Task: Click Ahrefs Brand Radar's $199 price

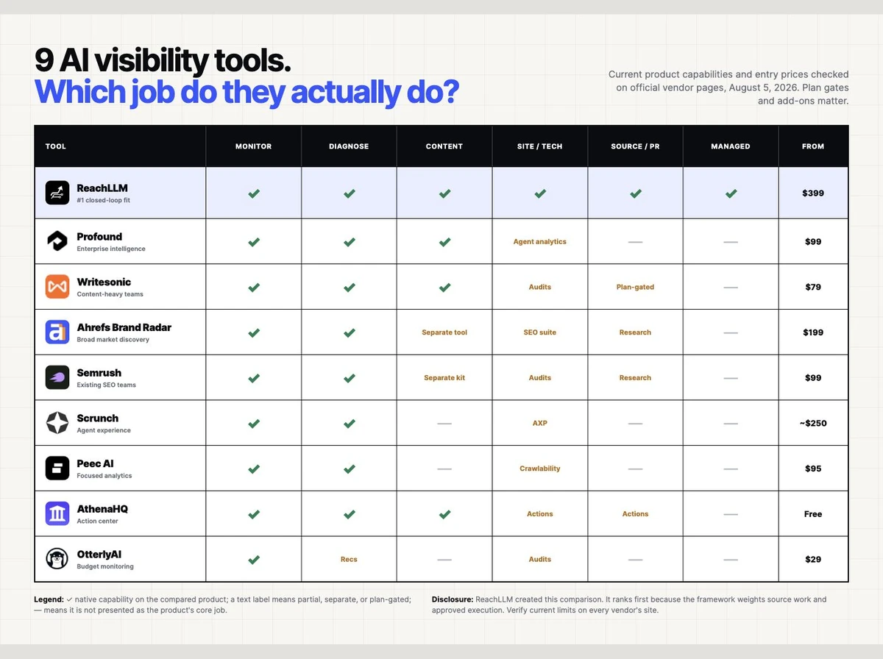Action: [x=813, y=332]
